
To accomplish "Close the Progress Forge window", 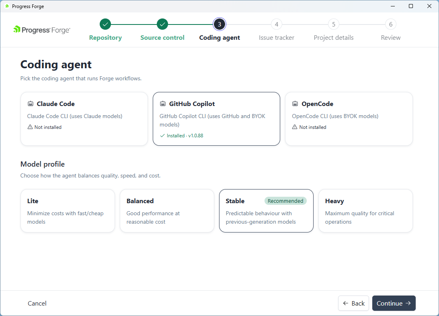I will coord(429,6).
